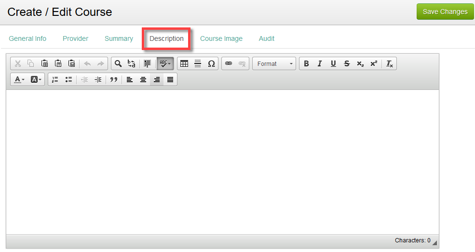This screenshot has height=252, width=475.
Task: Open the Audit tab
Action: click(267, 38)
